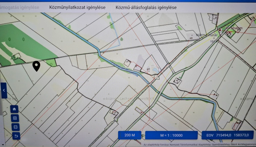
Task: Switch to Közműnyilatkozat igénylése tab
Action: coord(77,7)
